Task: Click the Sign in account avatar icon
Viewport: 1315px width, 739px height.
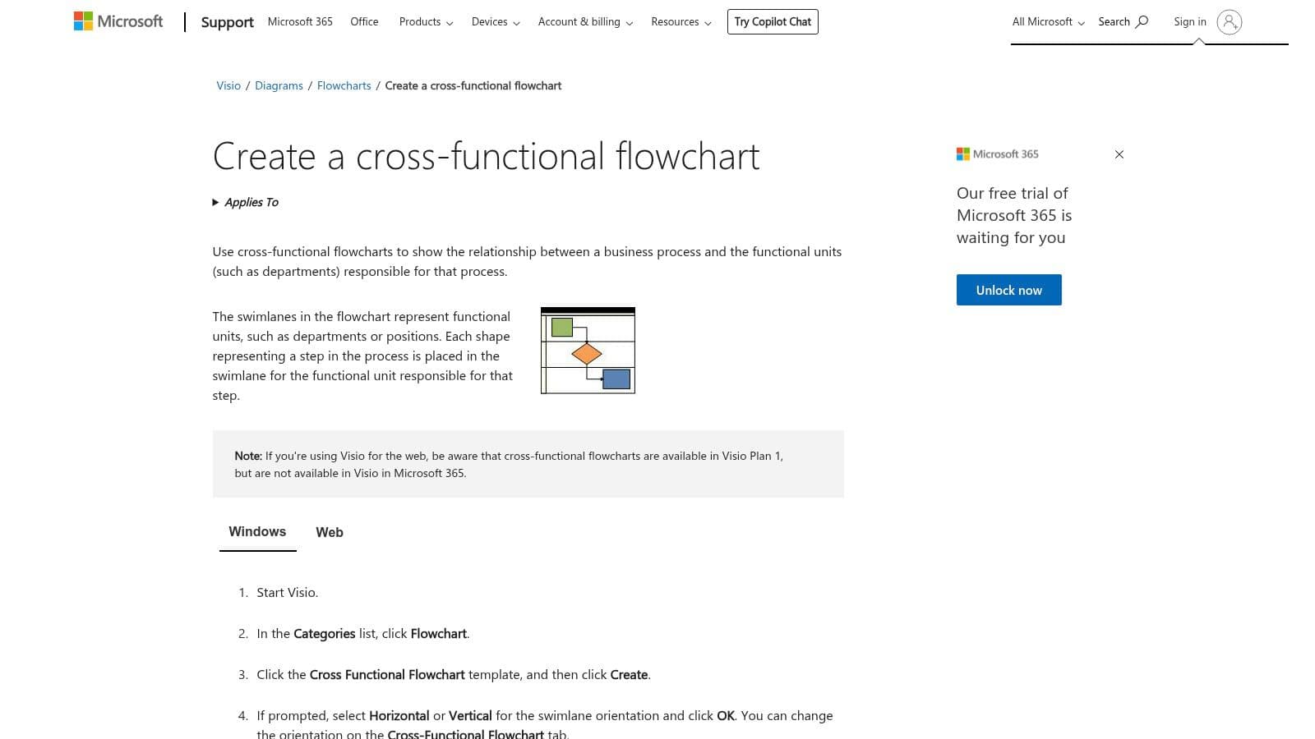Action: tap(1229, 22)
